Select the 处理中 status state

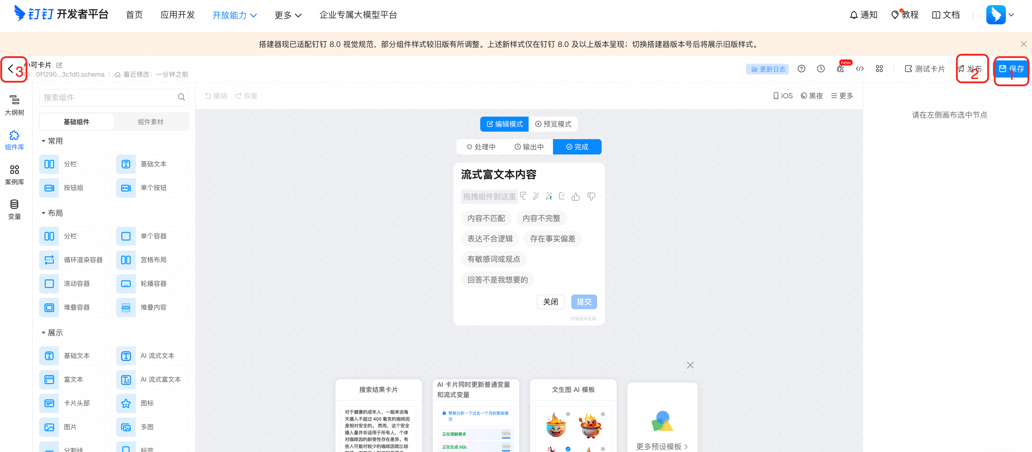point(481,147)
